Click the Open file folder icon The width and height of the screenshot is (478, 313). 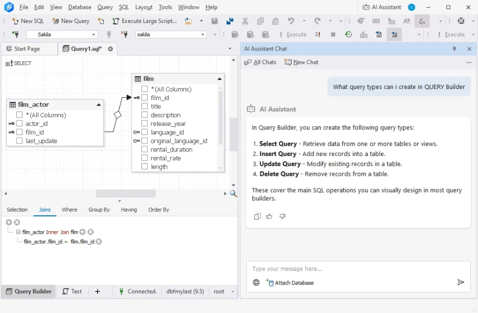coord(188,21)
